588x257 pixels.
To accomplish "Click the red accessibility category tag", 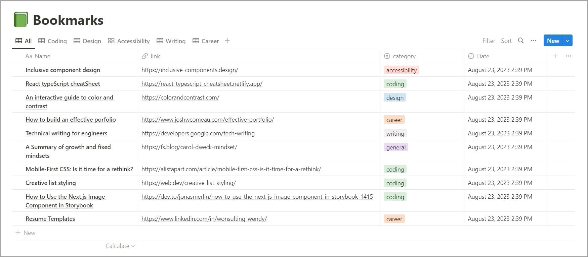I will (x=401, y=70).
